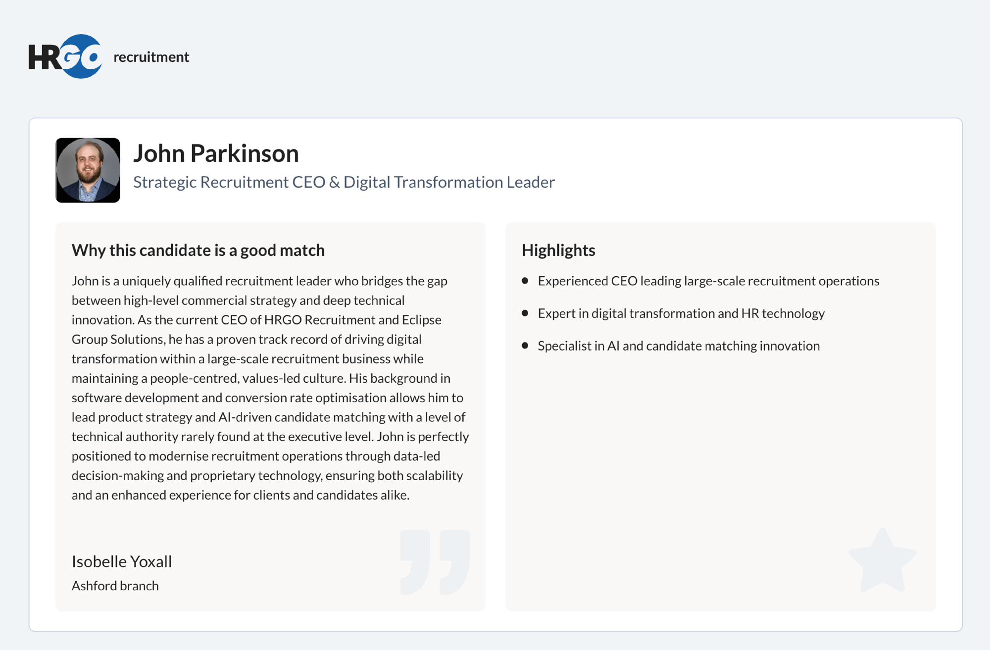Image resolution: width=990 pixels, height=650 pixels.
Task: Click the digital transformation highlight bullet
Action: click(x=681, y=313)
